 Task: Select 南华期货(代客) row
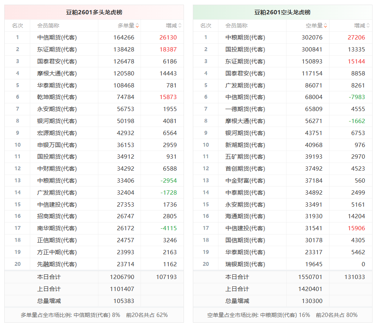tap(94, 228)
